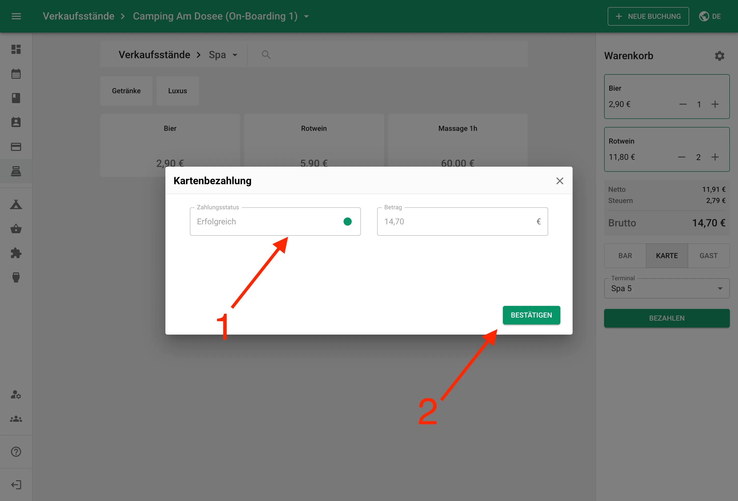Viewport: 738px width, 501px height.
Task: Click the Warenkorb heading
Action: (628, 56)
